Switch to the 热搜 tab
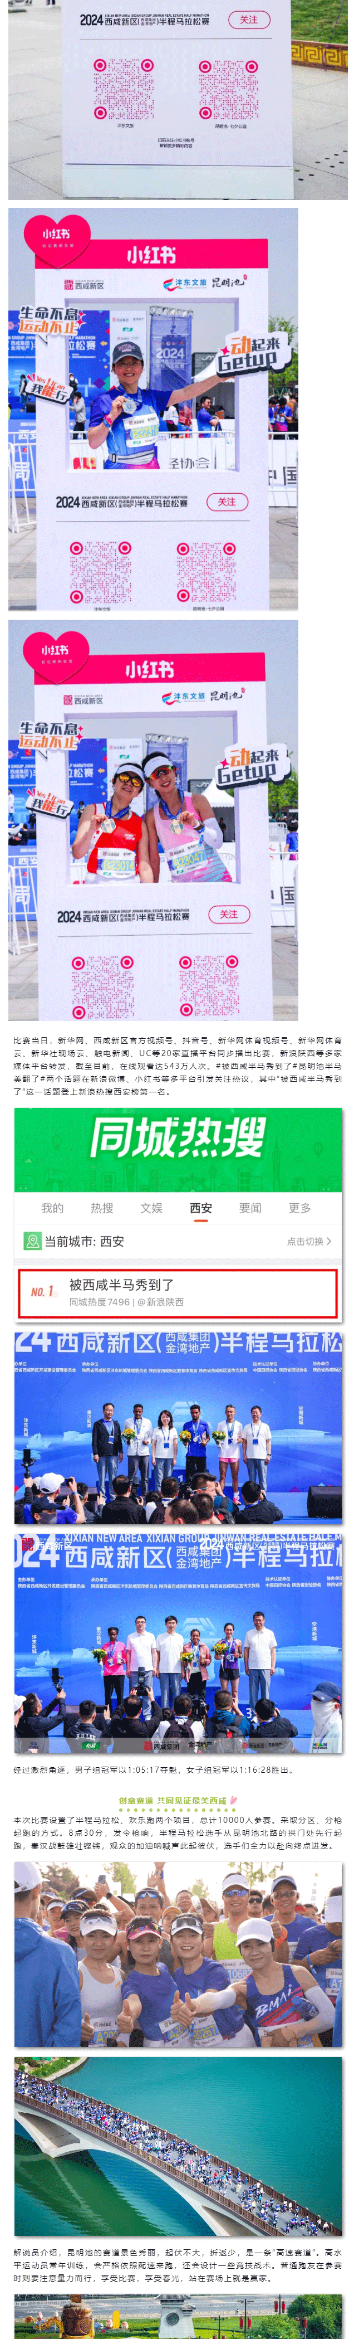The height and width of the screenshot is (2339, 354). coord(102,1208)
